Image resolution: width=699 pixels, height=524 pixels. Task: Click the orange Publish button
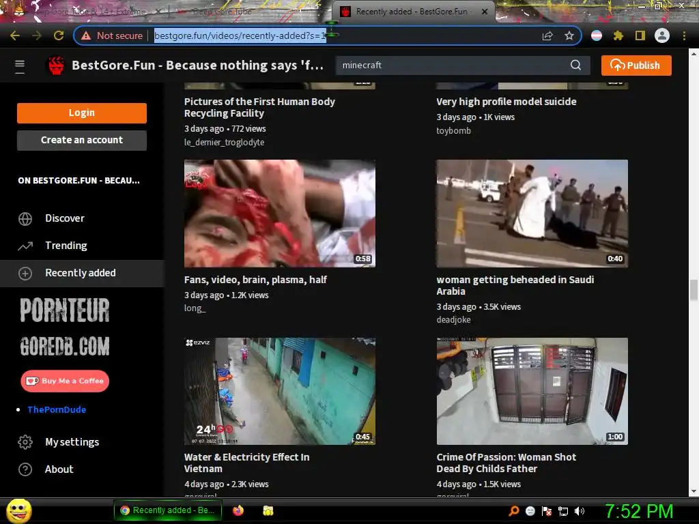[636, 65]
